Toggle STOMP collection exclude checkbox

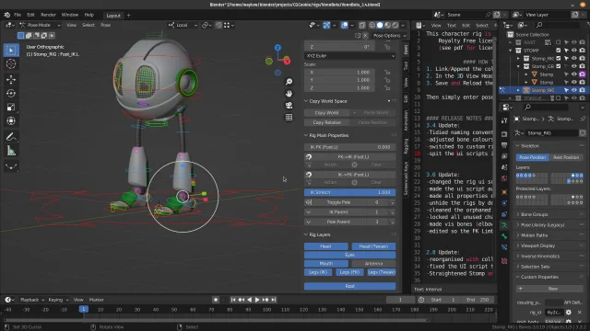click(x=559, y=51)
